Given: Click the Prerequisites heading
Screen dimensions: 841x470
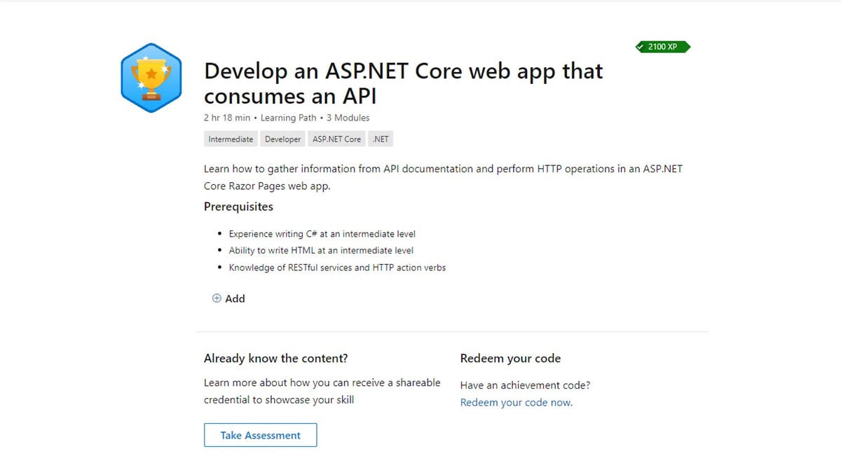Looking at the screenshot, I should [238, 207].
